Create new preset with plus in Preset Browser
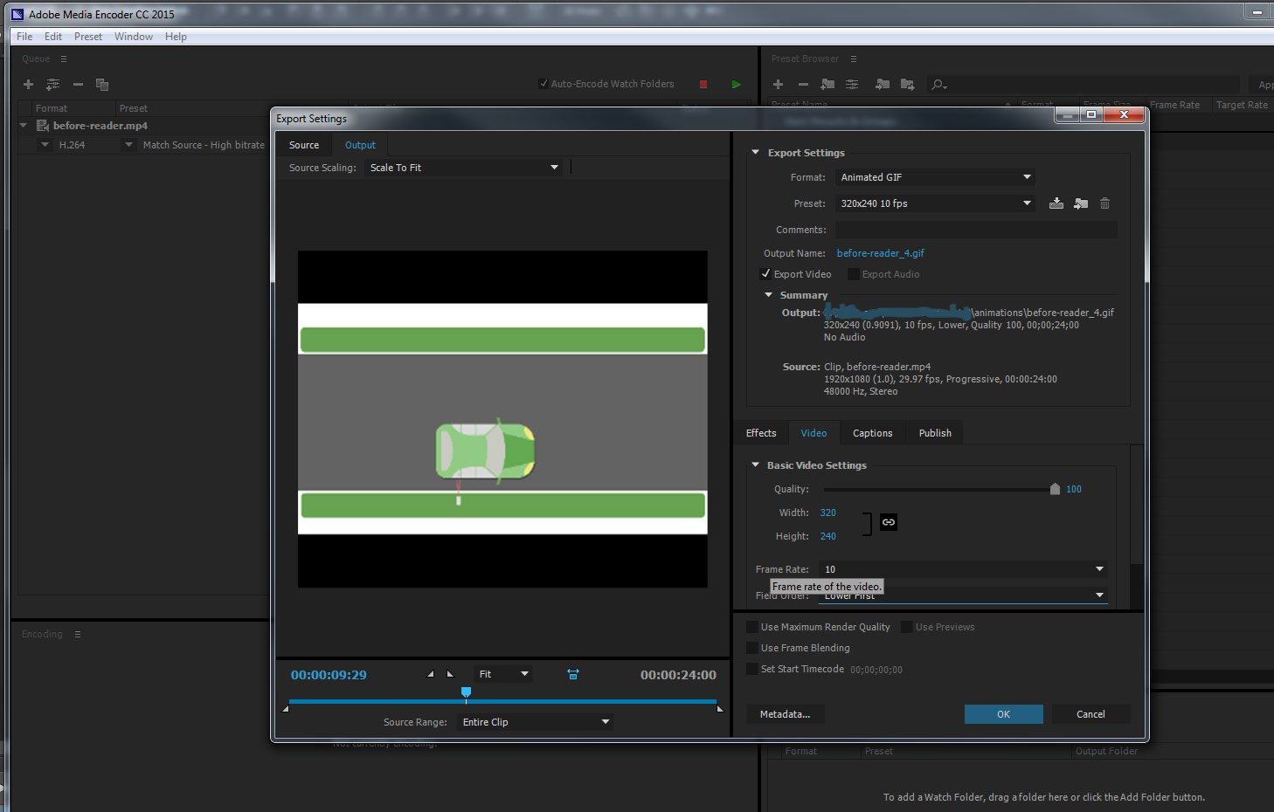The width and height of the screenshot is (1274, 812). pos(778,84)
